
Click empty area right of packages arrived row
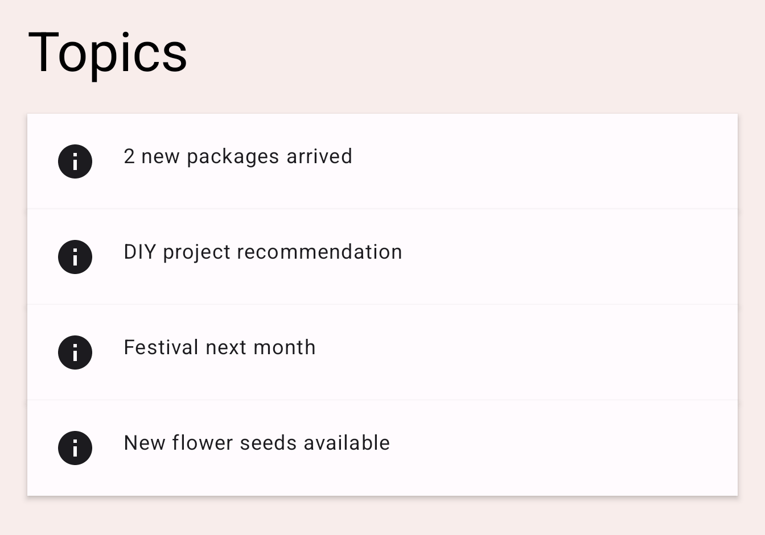541,161
